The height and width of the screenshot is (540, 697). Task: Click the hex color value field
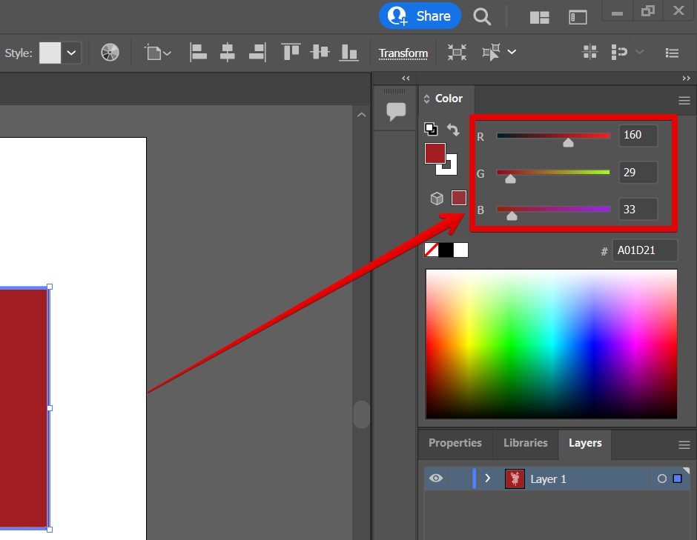pos(644,251)
